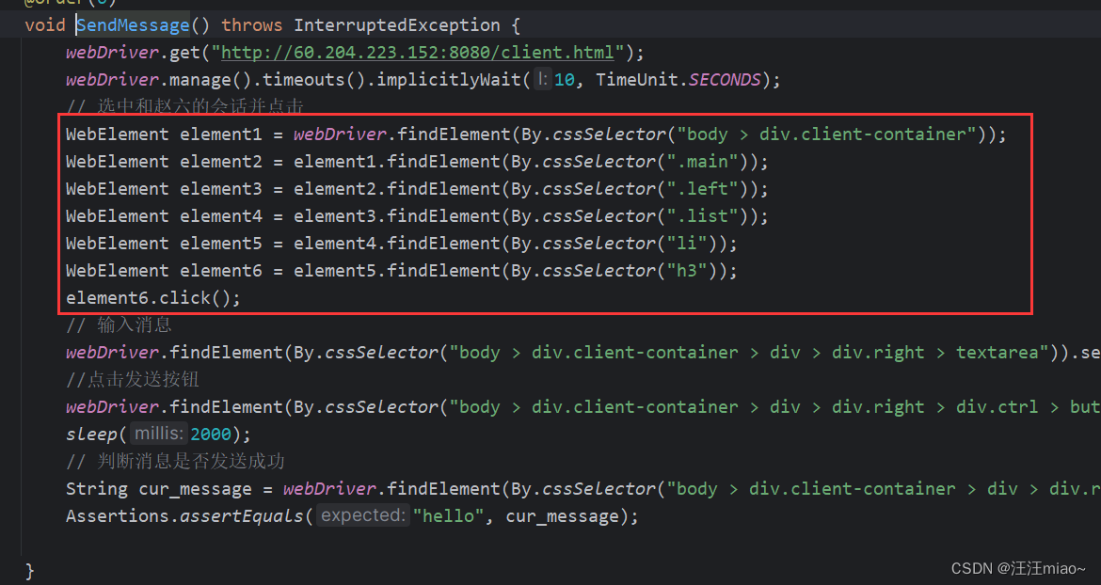Viewport: 1101px width, 585px height.
Task: Place cursor on SendMessage method name
Action: point(134,25)
